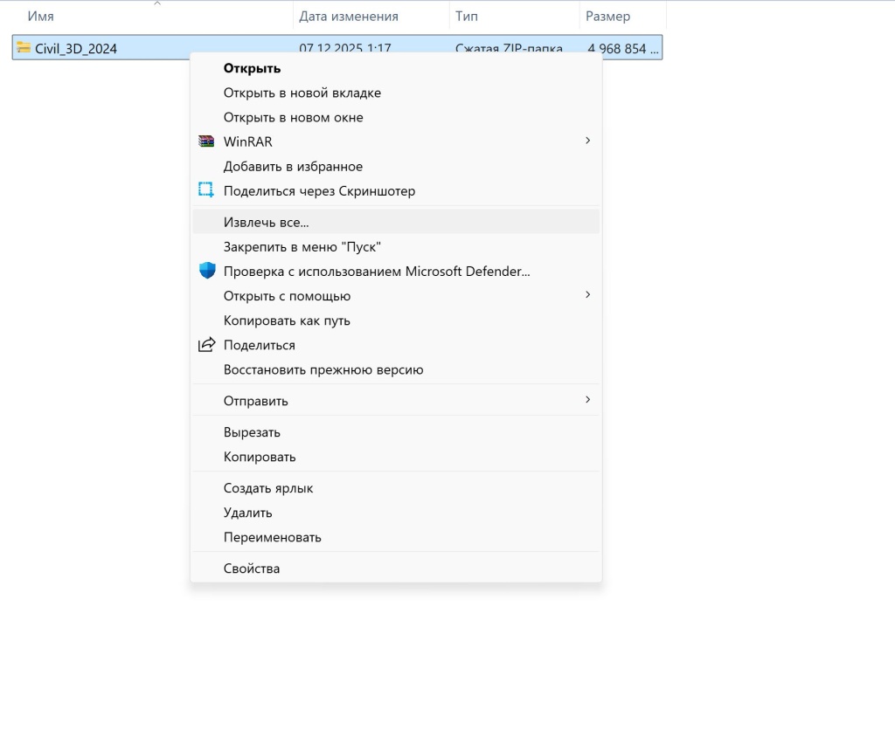Expand the WinRAR submenu chevron

588,141
